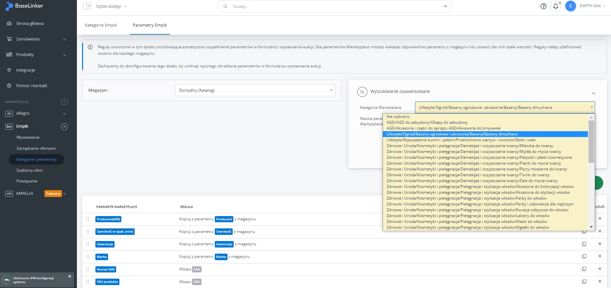This screenshot has height=288, width=611.
Task: Go to Strona główna
Action: [30, 24]
